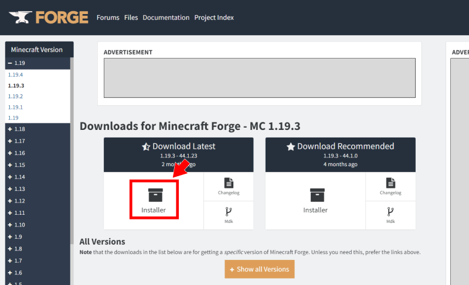
Task: Click the Minecraft Version sidebar header
Action: tap(39, 50)
